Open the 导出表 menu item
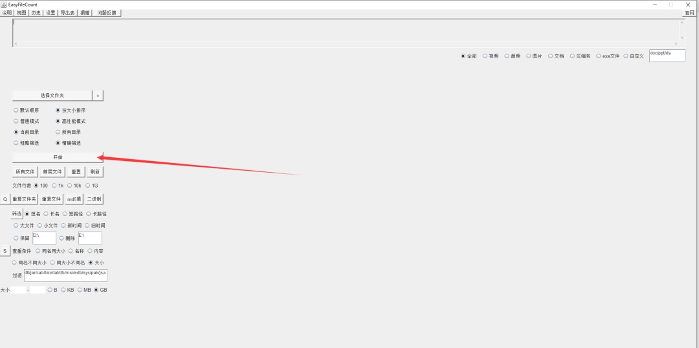The width and height of the screenshot is (699, 348). (68, 13)
